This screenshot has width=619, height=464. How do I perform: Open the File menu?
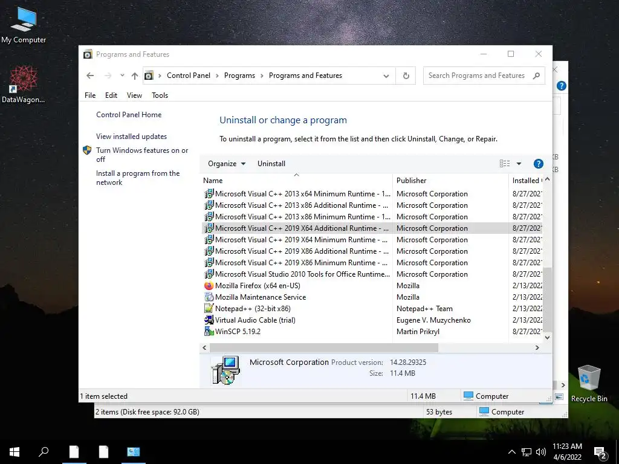coord(90,95)
